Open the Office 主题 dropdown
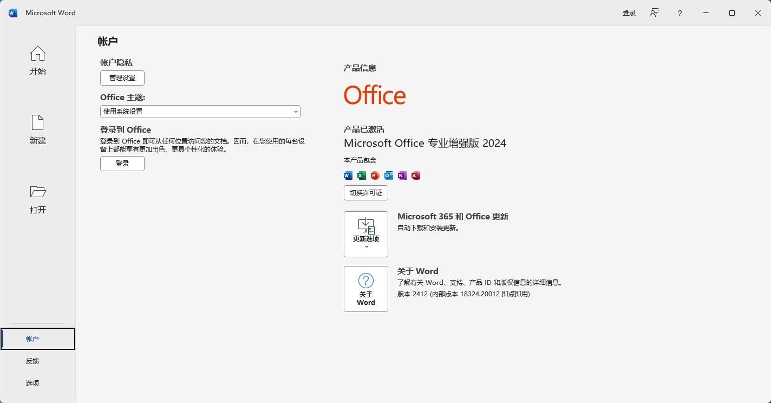This screenshot has height=403, width=771. [296, 111]
